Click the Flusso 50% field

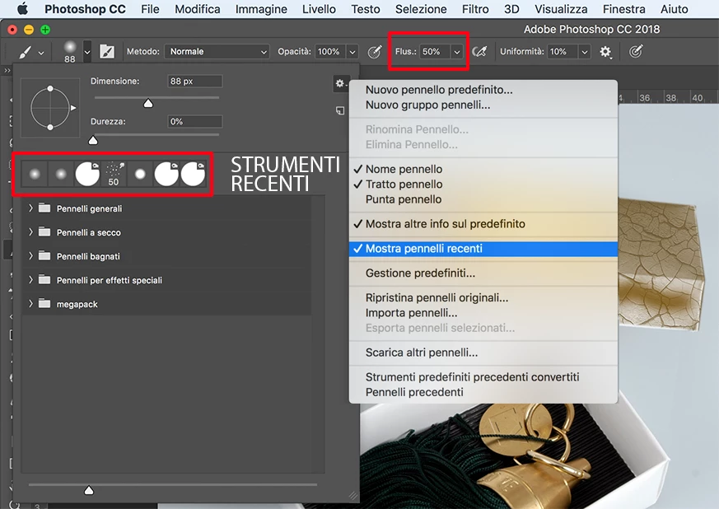tap(435, 52)
